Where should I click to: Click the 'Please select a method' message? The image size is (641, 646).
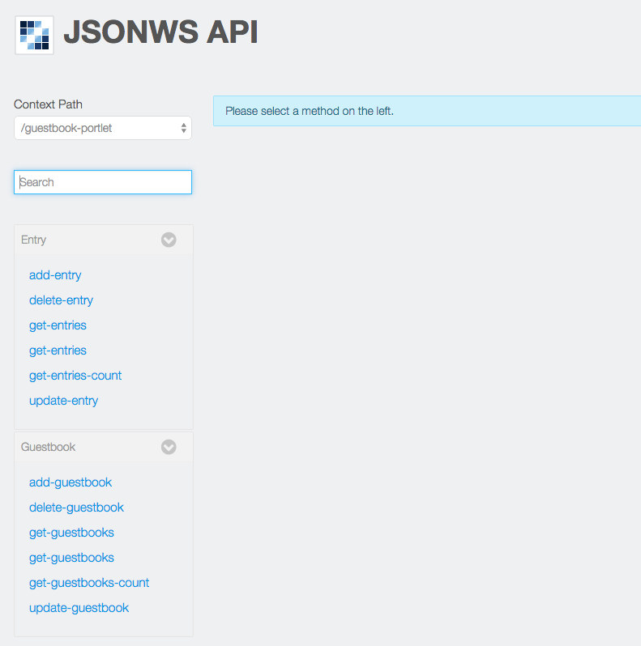tap(310, 111)
